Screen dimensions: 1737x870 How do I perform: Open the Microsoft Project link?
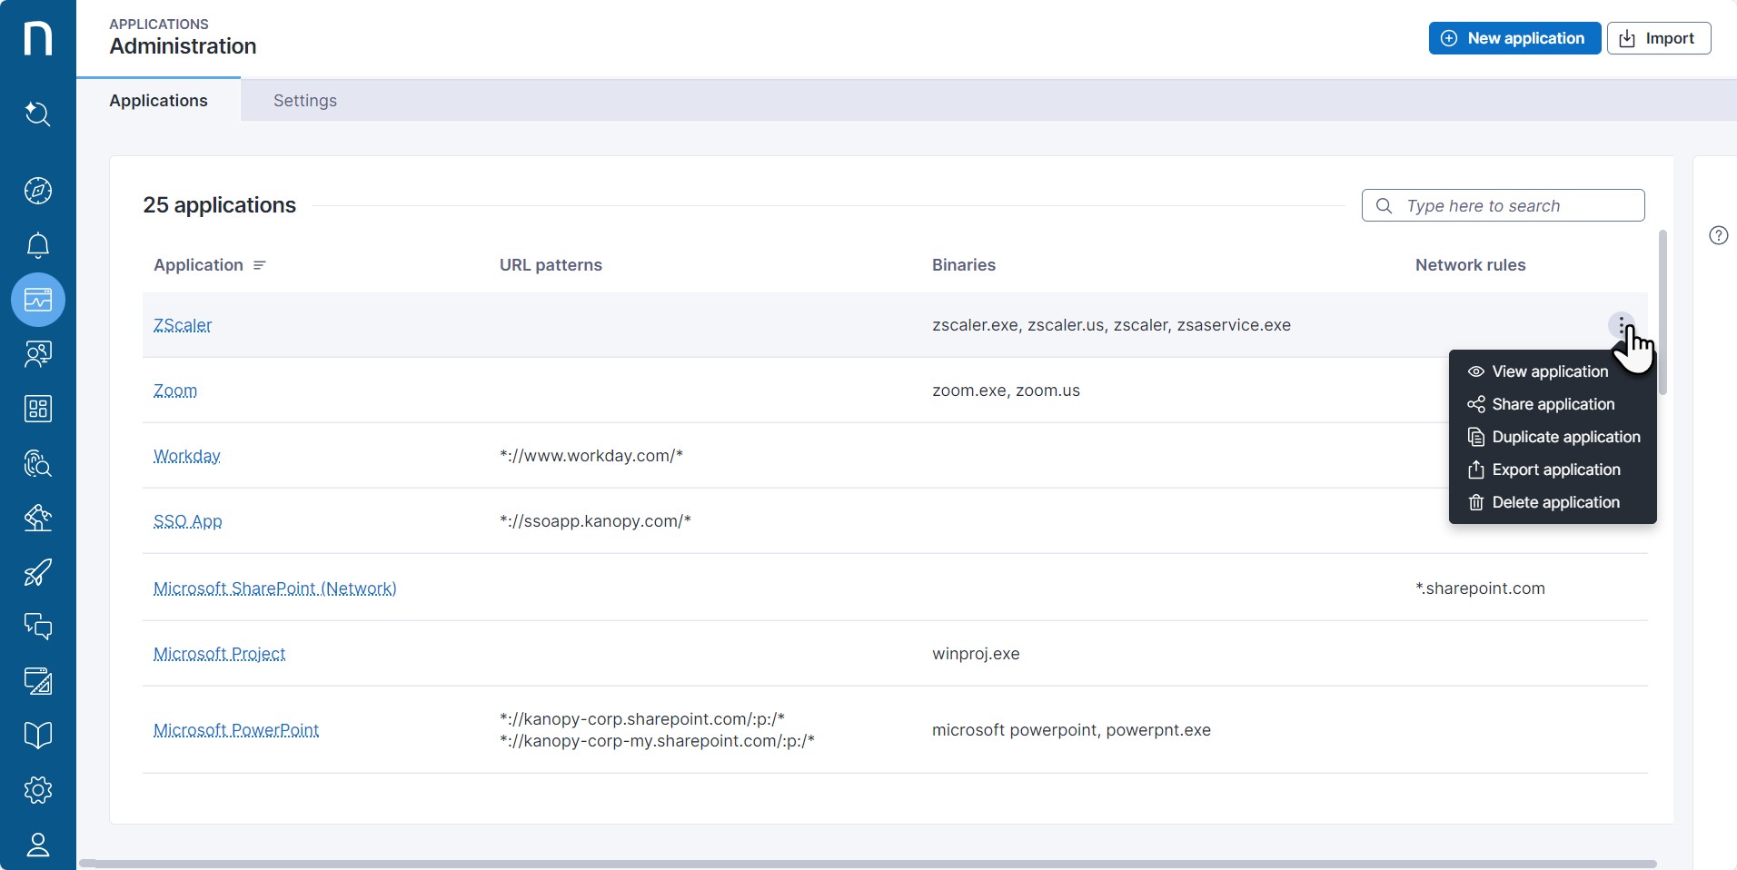coord(220,654)
